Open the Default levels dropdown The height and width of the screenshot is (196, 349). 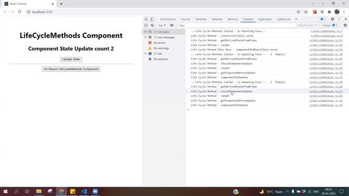(306, 26)
